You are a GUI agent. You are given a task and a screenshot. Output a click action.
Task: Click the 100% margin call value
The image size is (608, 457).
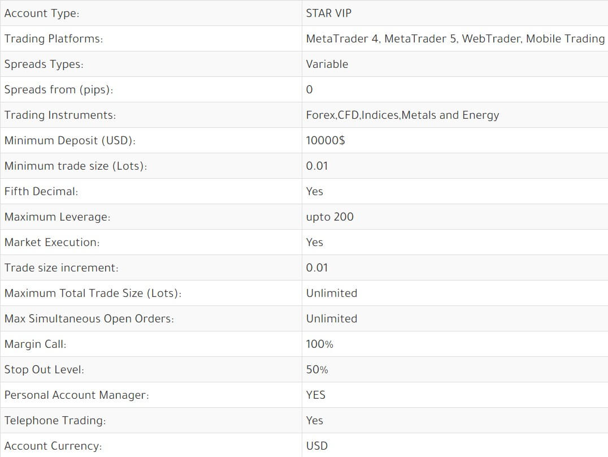coord(319,344)
